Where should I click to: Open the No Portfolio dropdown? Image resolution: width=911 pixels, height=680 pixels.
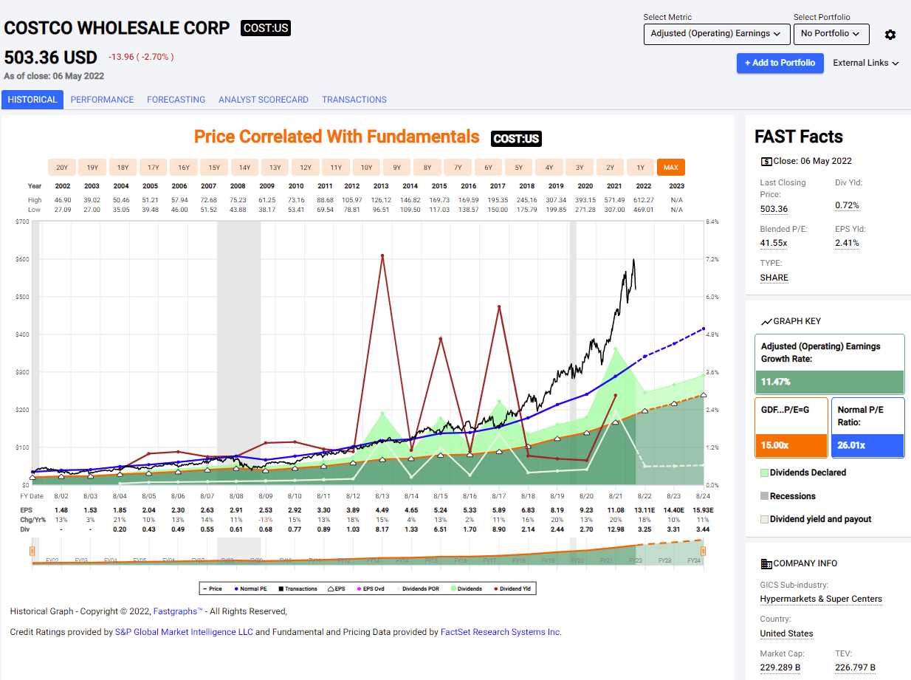coord(831,34)
